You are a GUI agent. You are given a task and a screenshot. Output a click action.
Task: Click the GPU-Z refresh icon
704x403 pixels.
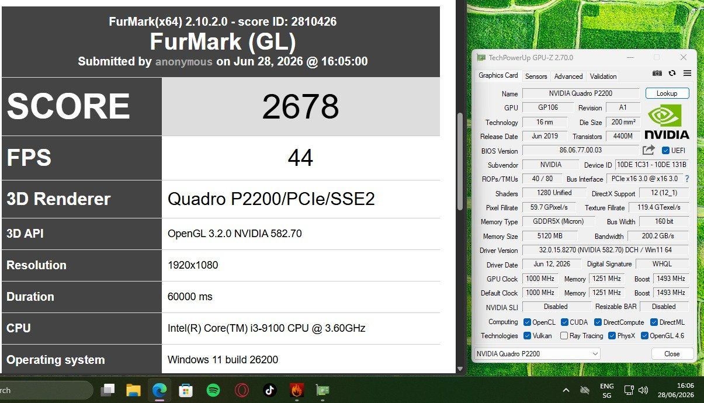(672, 73)
